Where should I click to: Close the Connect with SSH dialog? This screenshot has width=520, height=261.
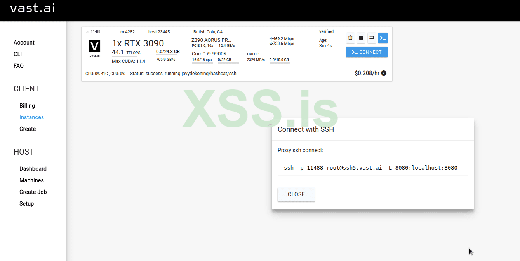pos(296,194)
